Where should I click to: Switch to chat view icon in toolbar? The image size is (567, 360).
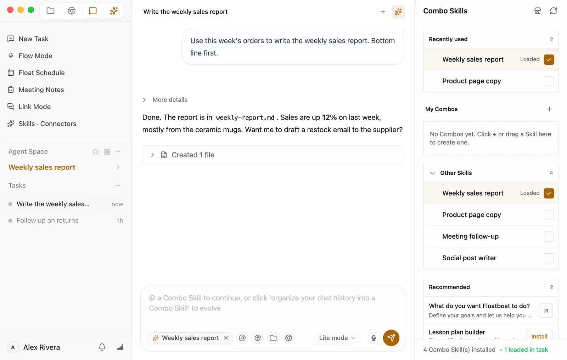[x=92, y=11]
